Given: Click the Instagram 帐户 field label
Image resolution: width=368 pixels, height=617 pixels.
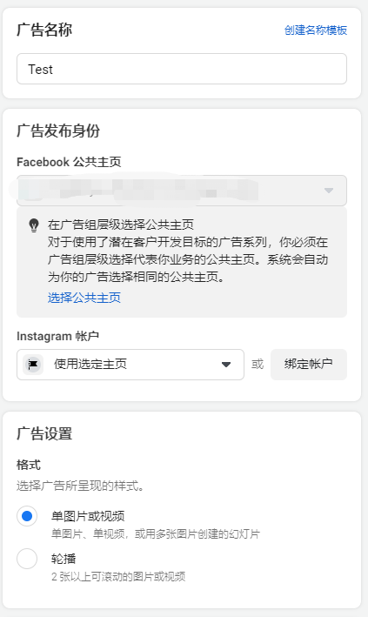Looking at the screenshot, I should coord(58,337).
